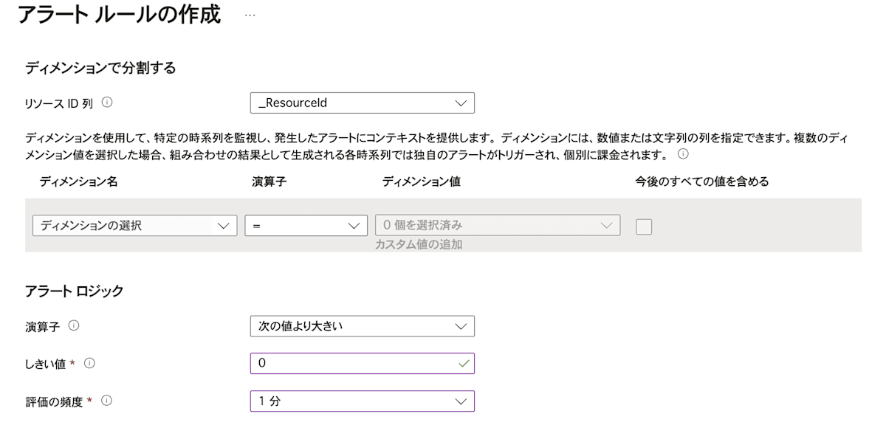Click the アラート ロジック heading
Image resolution: width=886 pixels, height=425 pixels.
[75, 291]
